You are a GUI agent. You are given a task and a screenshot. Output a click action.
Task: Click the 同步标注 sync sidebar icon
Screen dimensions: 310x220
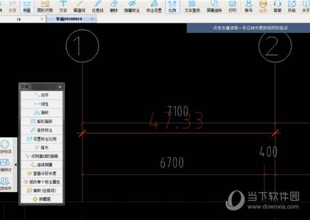tap(6, 147)
